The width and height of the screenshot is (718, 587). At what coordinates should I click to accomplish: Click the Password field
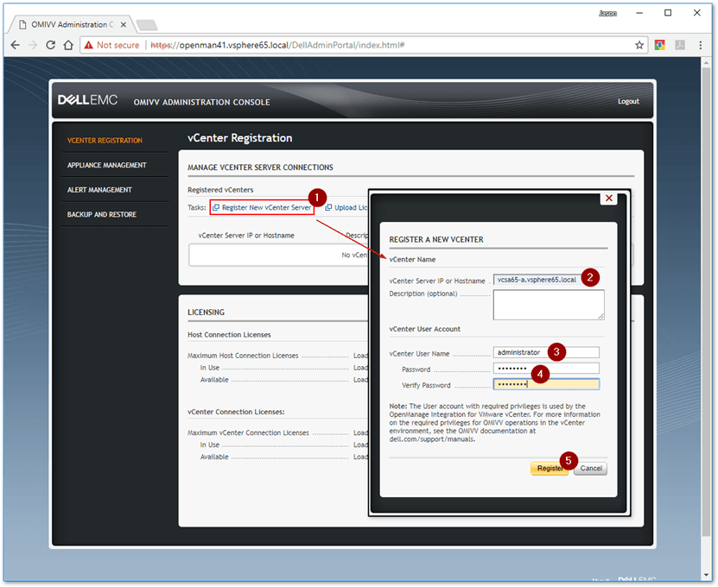click(x=546, y=369)
